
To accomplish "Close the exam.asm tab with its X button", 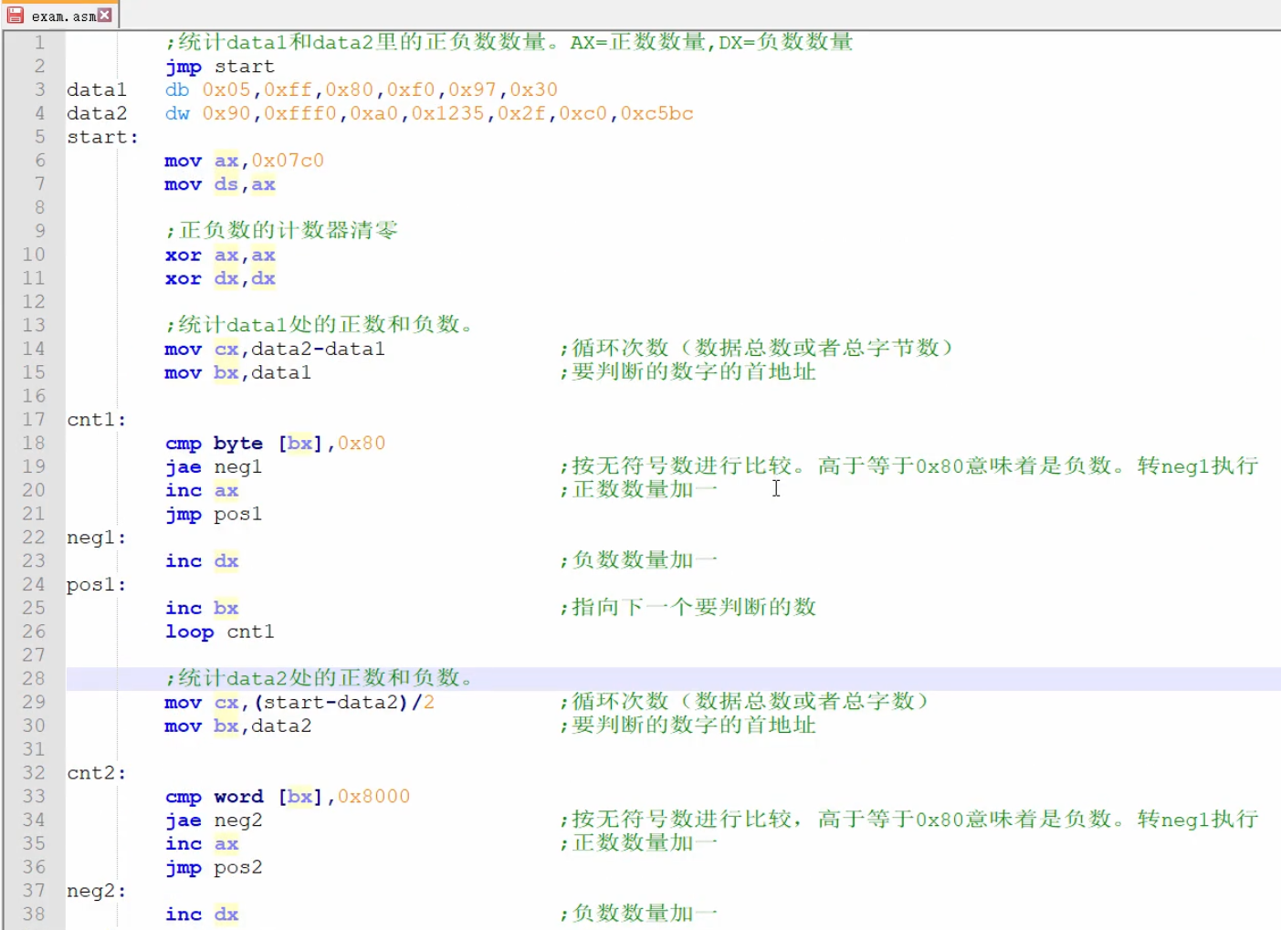I will coord(105,15).
